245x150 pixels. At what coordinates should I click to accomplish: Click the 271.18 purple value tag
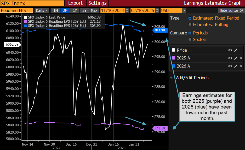(x=160, y=128)
